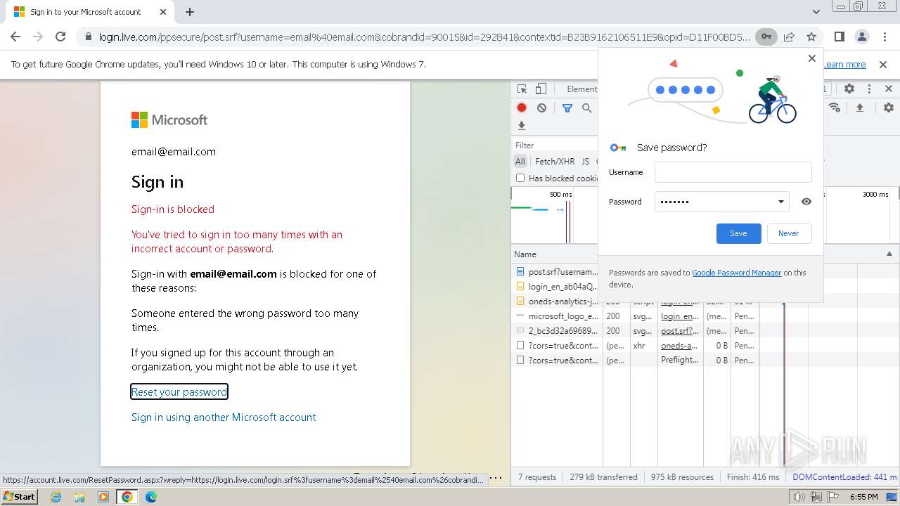Click the network Filter text field
The width and height of the screenshot is (900, 506).
[x=555, y=145]
